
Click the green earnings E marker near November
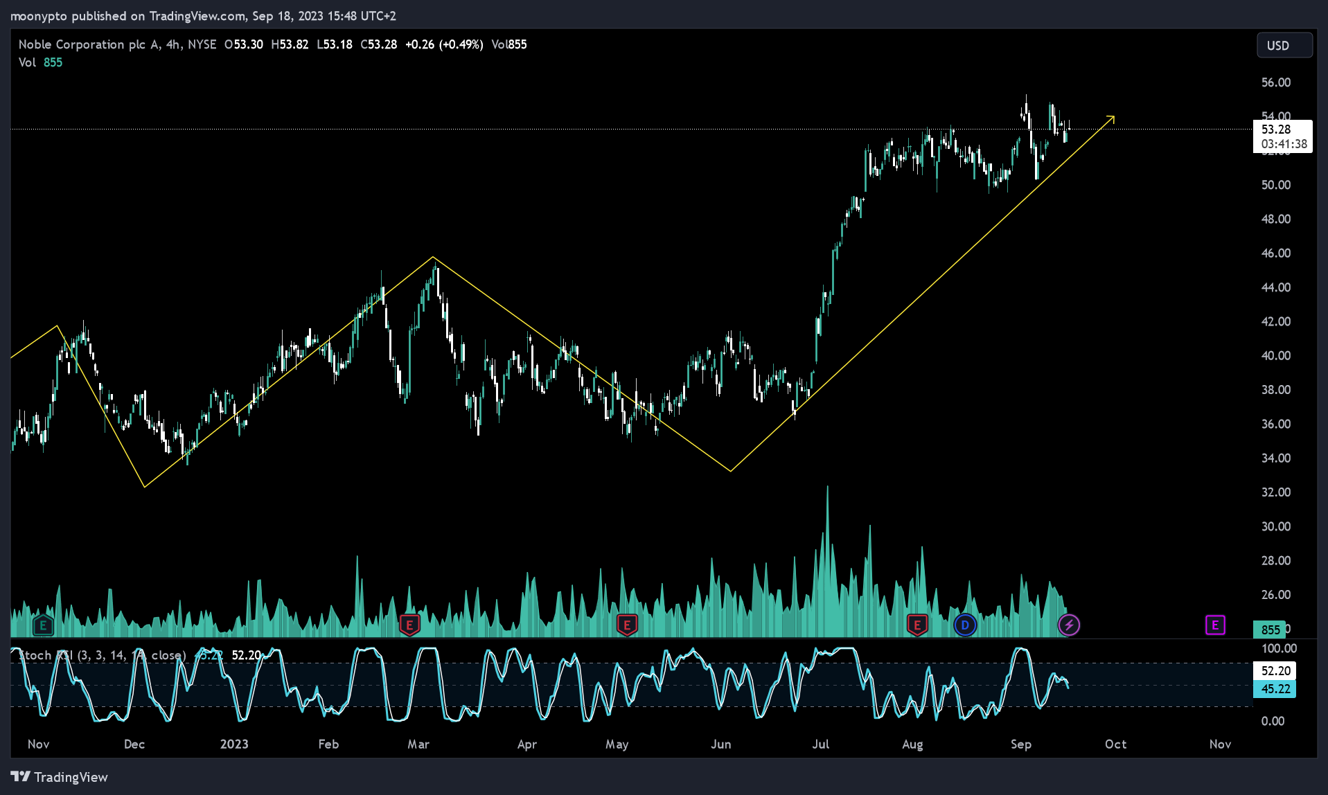(x=43, y=625)
